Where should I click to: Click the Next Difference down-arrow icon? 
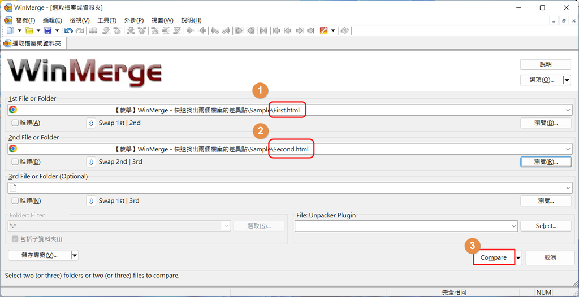(106, 30)
